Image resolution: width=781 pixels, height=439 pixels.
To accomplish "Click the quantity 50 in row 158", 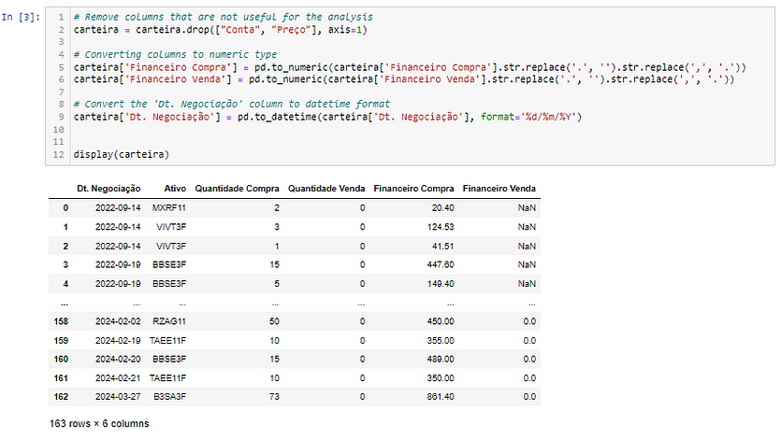I will coord(274,321).
